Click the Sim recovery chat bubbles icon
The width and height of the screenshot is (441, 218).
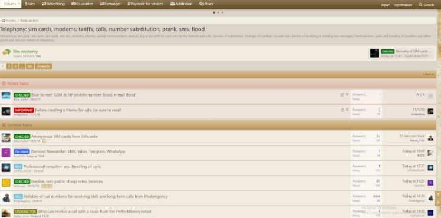pyautogui.click(x=6, y=52)
